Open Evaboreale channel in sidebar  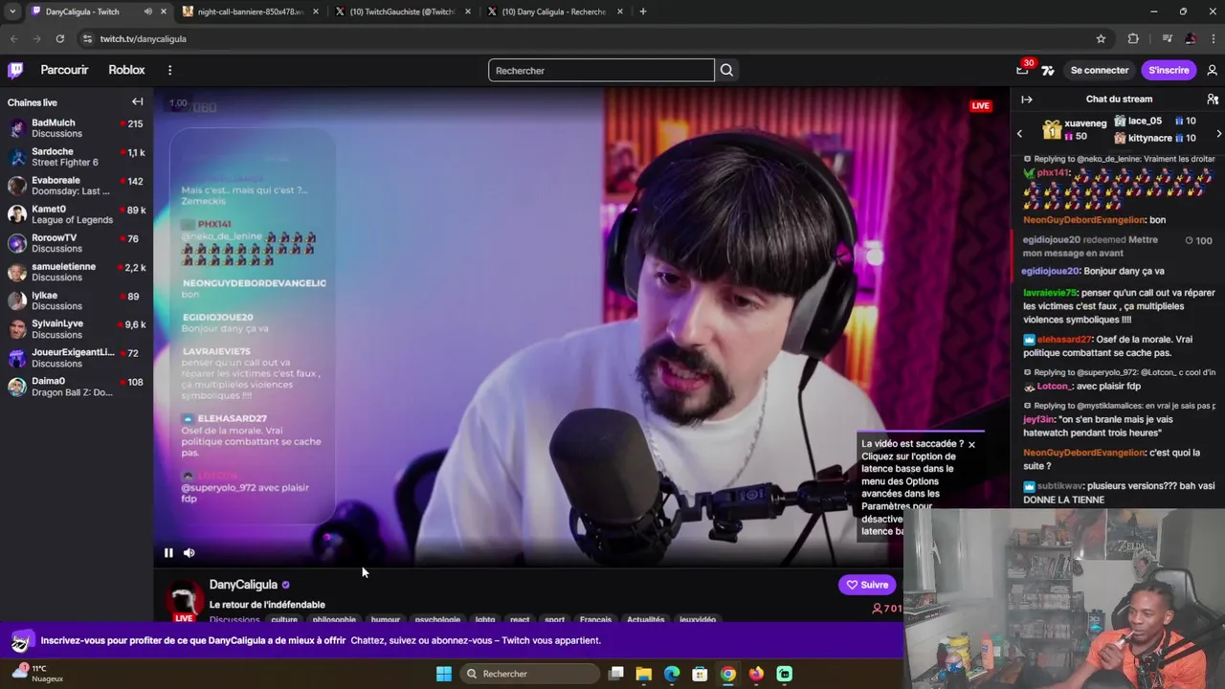76,186
